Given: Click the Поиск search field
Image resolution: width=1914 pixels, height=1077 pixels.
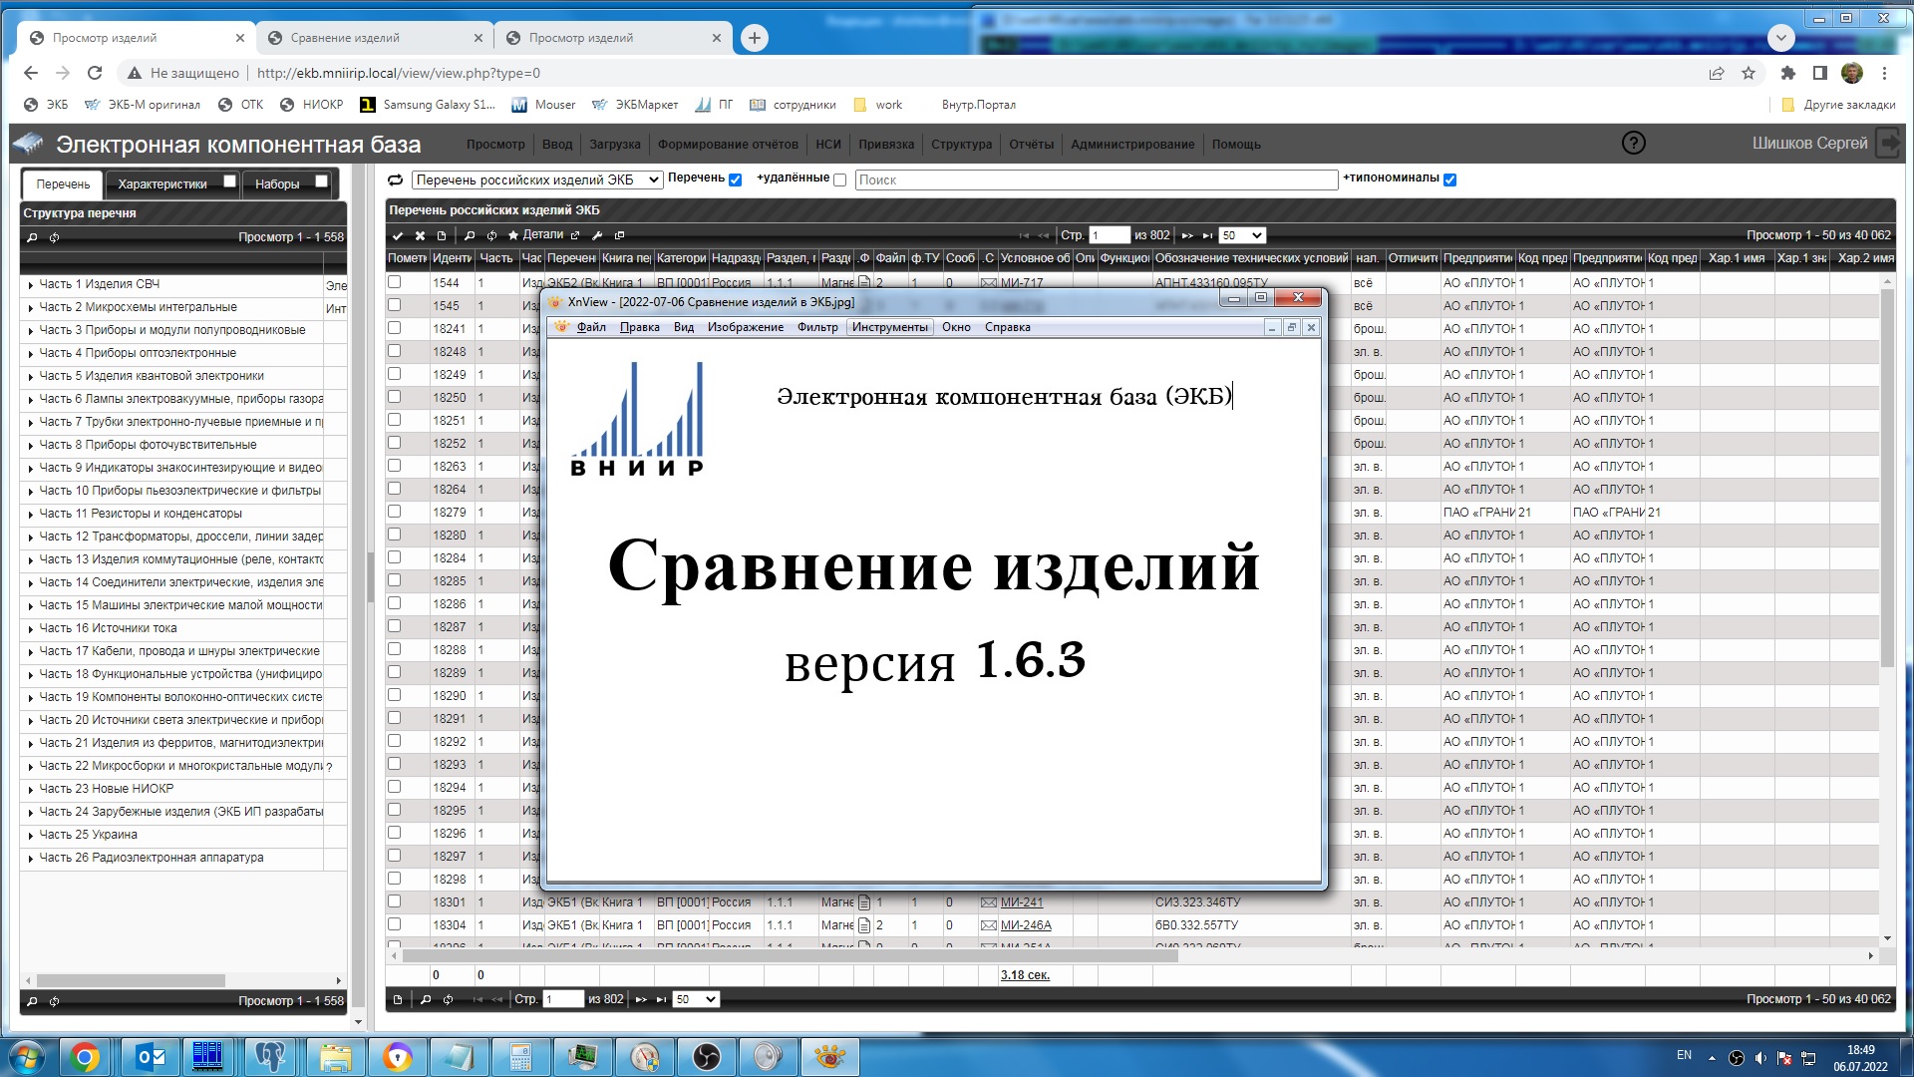Looking at the screenshot, I should [1097, 180].
